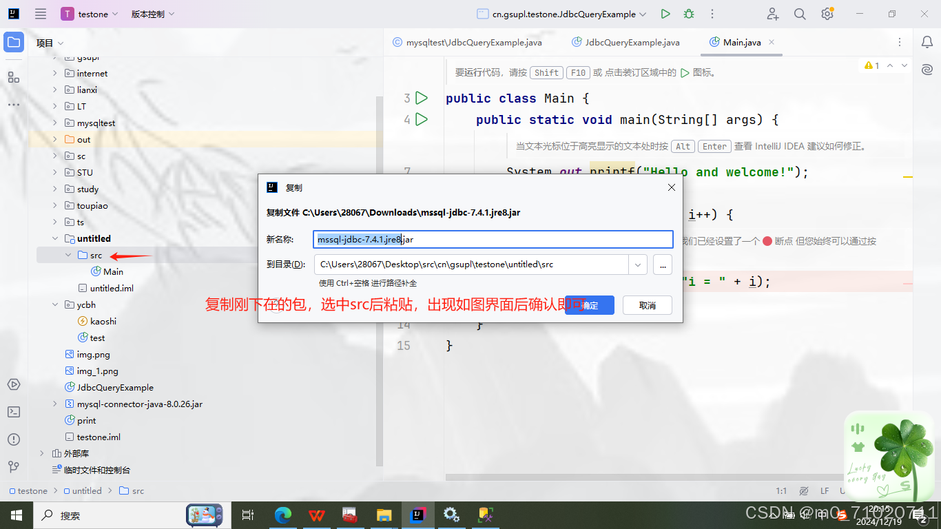Open the AI Assistant swirl icon
The width and height of the screenshot is (941, 529).
[x=927, y=70]
